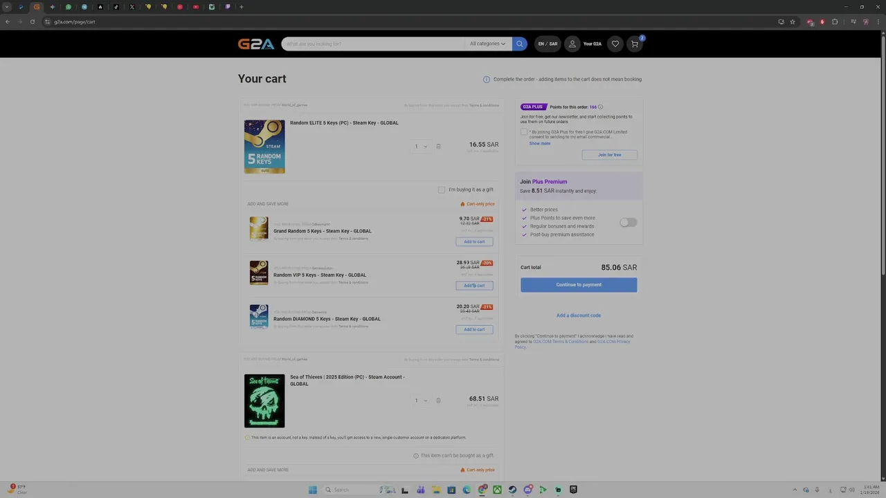This screenshot has height=498, width=886.
Task: Open Steam from the taskbar
Action: (512, 490)
